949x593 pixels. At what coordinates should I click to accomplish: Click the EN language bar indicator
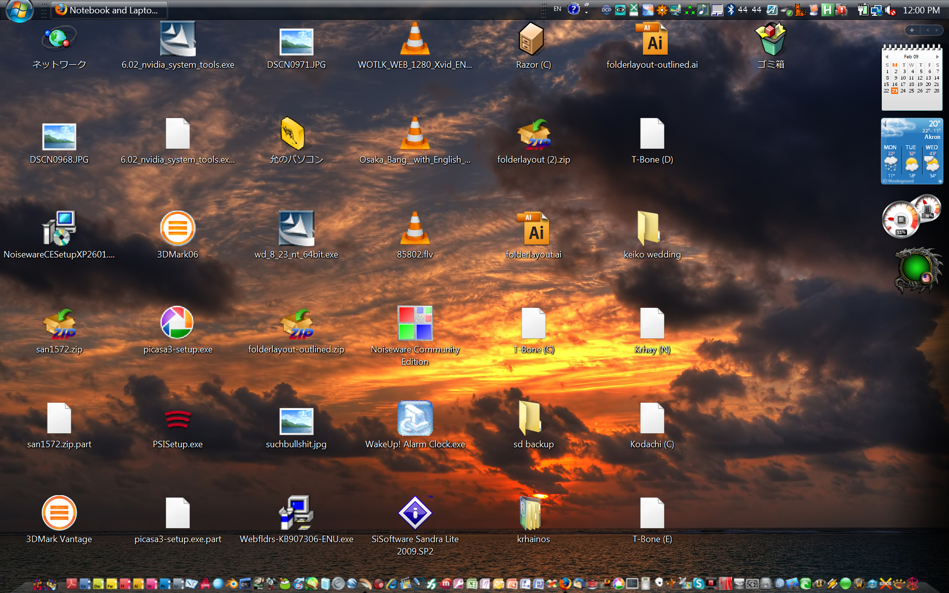557,9
